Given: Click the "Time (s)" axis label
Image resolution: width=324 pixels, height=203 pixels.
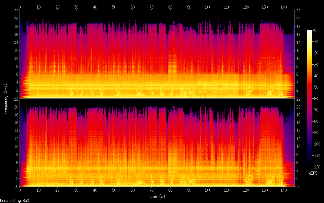Looking at the screenshot, I should pyautogui.click(x=157, y=196).
